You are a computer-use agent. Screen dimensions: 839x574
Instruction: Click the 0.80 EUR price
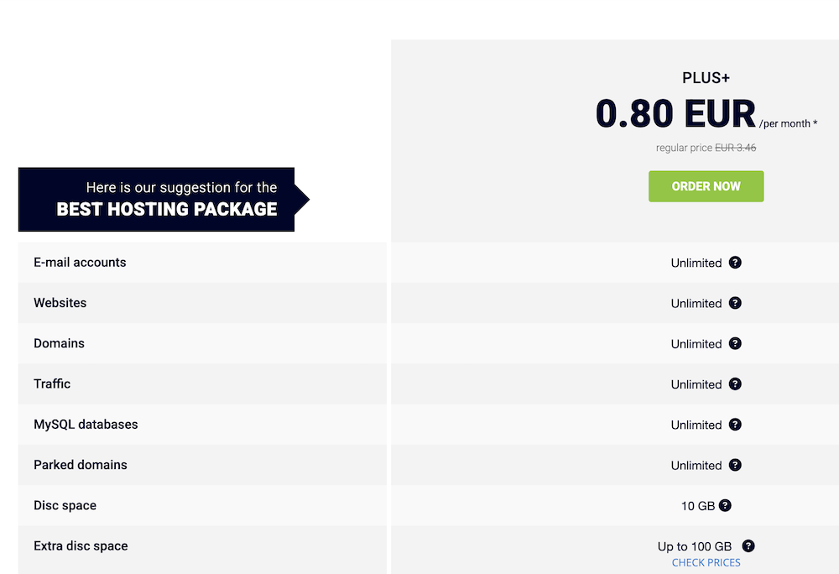point(675,114)
